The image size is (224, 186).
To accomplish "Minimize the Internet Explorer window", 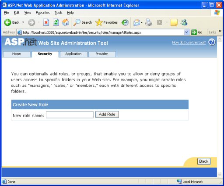I will (x=204, y=5).
